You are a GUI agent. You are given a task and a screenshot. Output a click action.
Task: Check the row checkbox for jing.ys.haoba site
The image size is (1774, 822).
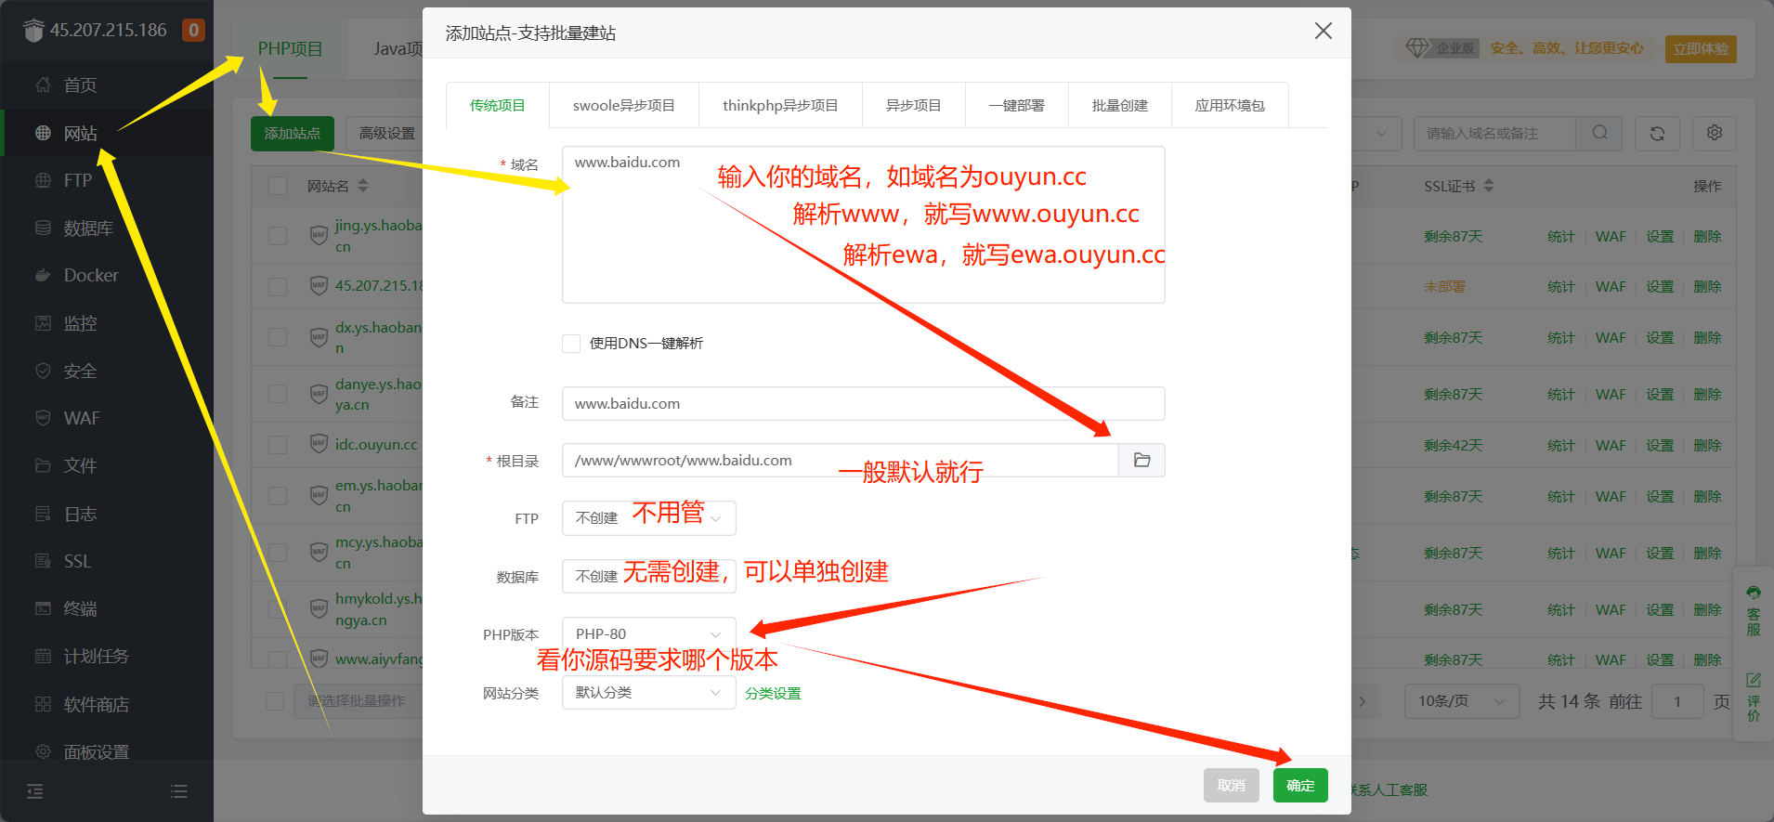[x=278, y=236]
